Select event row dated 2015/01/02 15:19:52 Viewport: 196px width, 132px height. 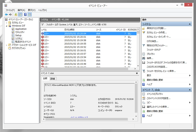click(88, 47)
